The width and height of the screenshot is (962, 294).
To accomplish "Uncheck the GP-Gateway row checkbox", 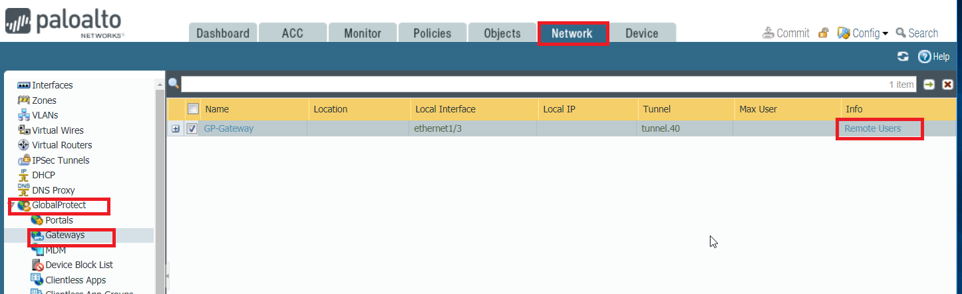I will point(193,129).
